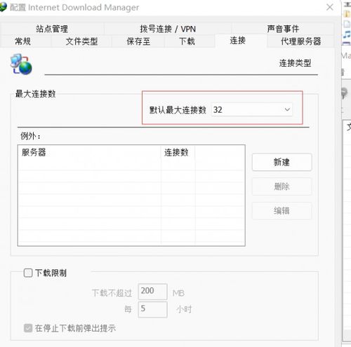Click the 下载不超过 MB input field

coord(152,291)
